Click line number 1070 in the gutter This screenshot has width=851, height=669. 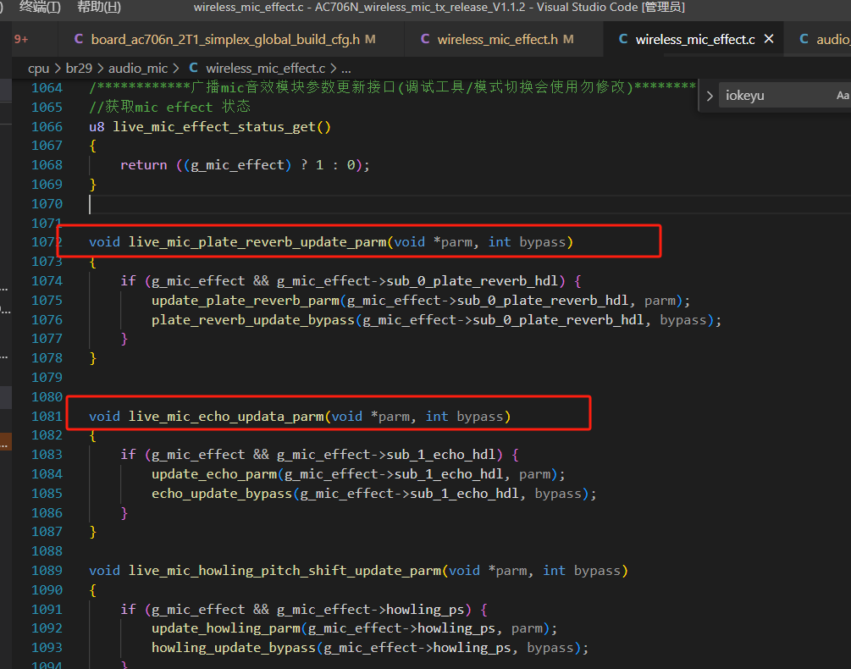coord(47,204)
